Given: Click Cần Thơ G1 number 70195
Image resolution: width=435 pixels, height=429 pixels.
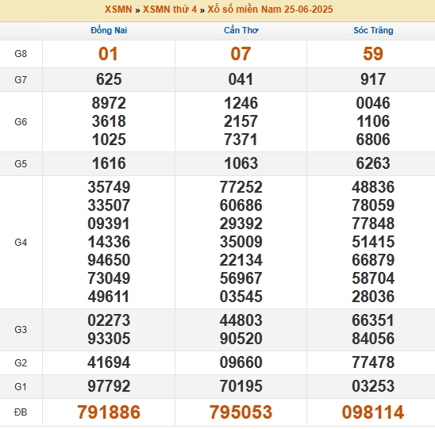Looking at the screenshot, I should tap(241, 386).
